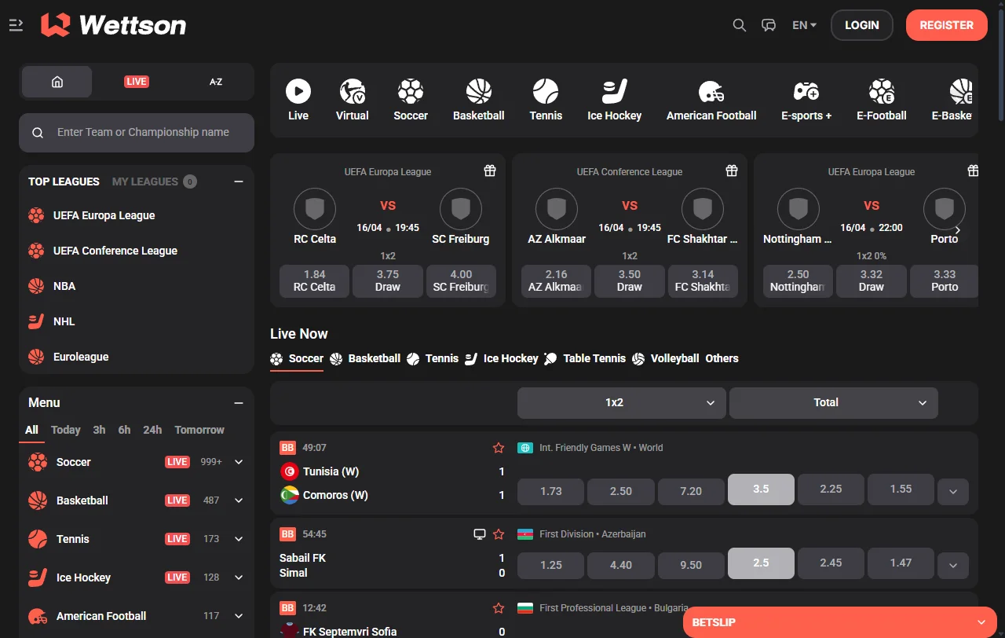1005x638 pixels.
Task: Click the gift icon on AZ Alkmaar card
Action: tap(732, 170)
